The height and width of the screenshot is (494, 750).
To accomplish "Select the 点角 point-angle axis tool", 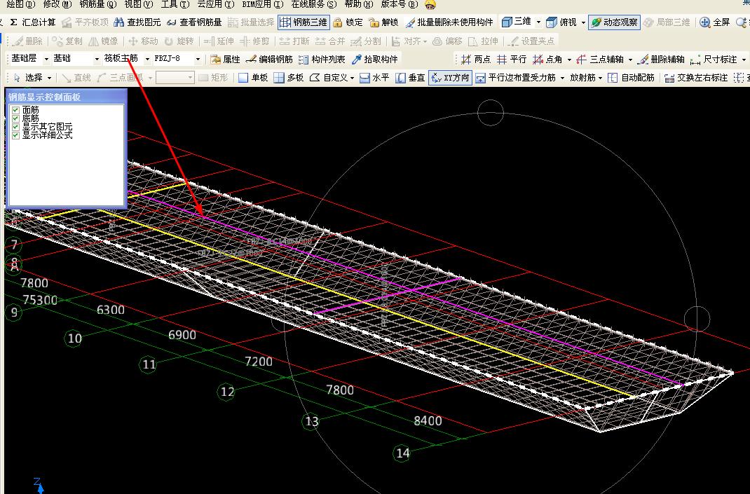I will [547, 60].
